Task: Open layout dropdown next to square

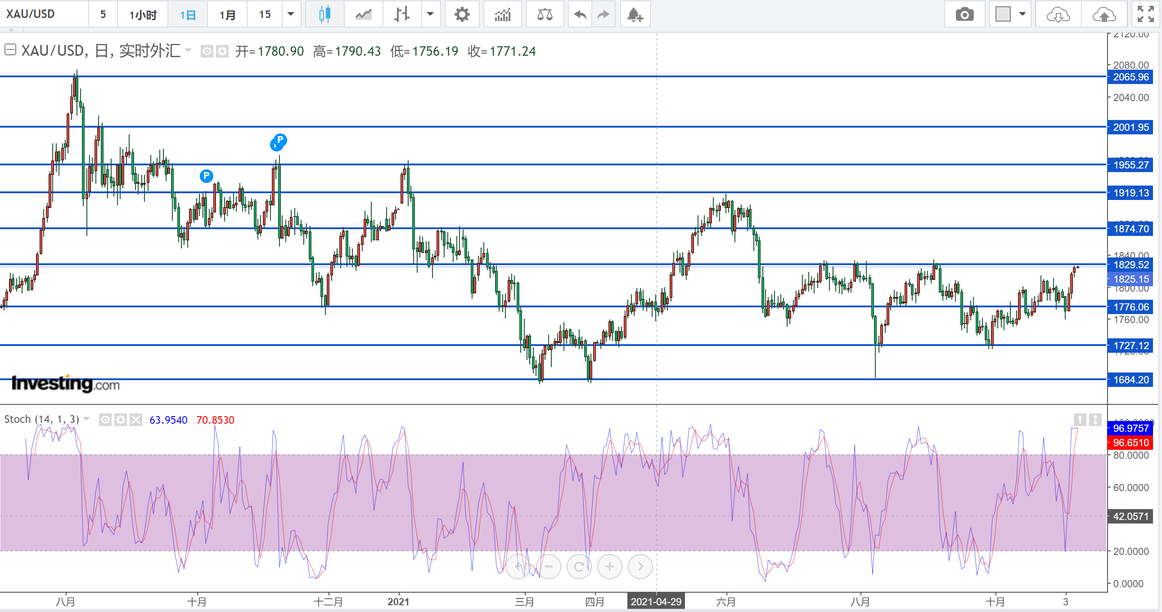Action: click(x=1022, y=14)
